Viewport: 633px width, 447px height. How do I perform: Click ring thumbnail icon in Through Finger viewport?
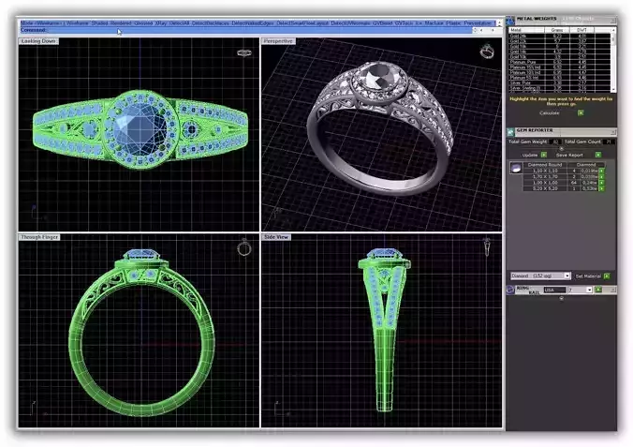click(x=244, y=248)
